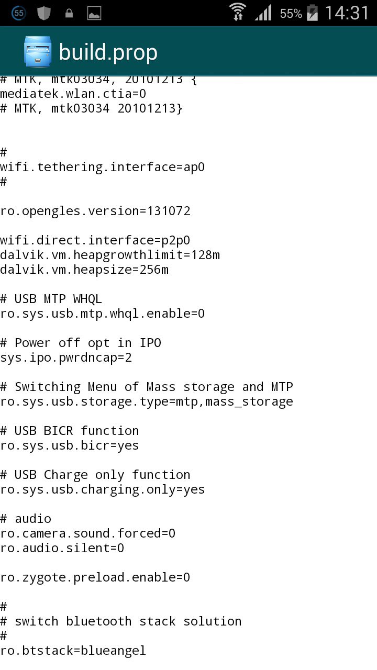Image resolution: width=377 pixels, height=670 pixels.
Task: Tap the ro.sys.usb.storage.type line
Action: [147, 401]
